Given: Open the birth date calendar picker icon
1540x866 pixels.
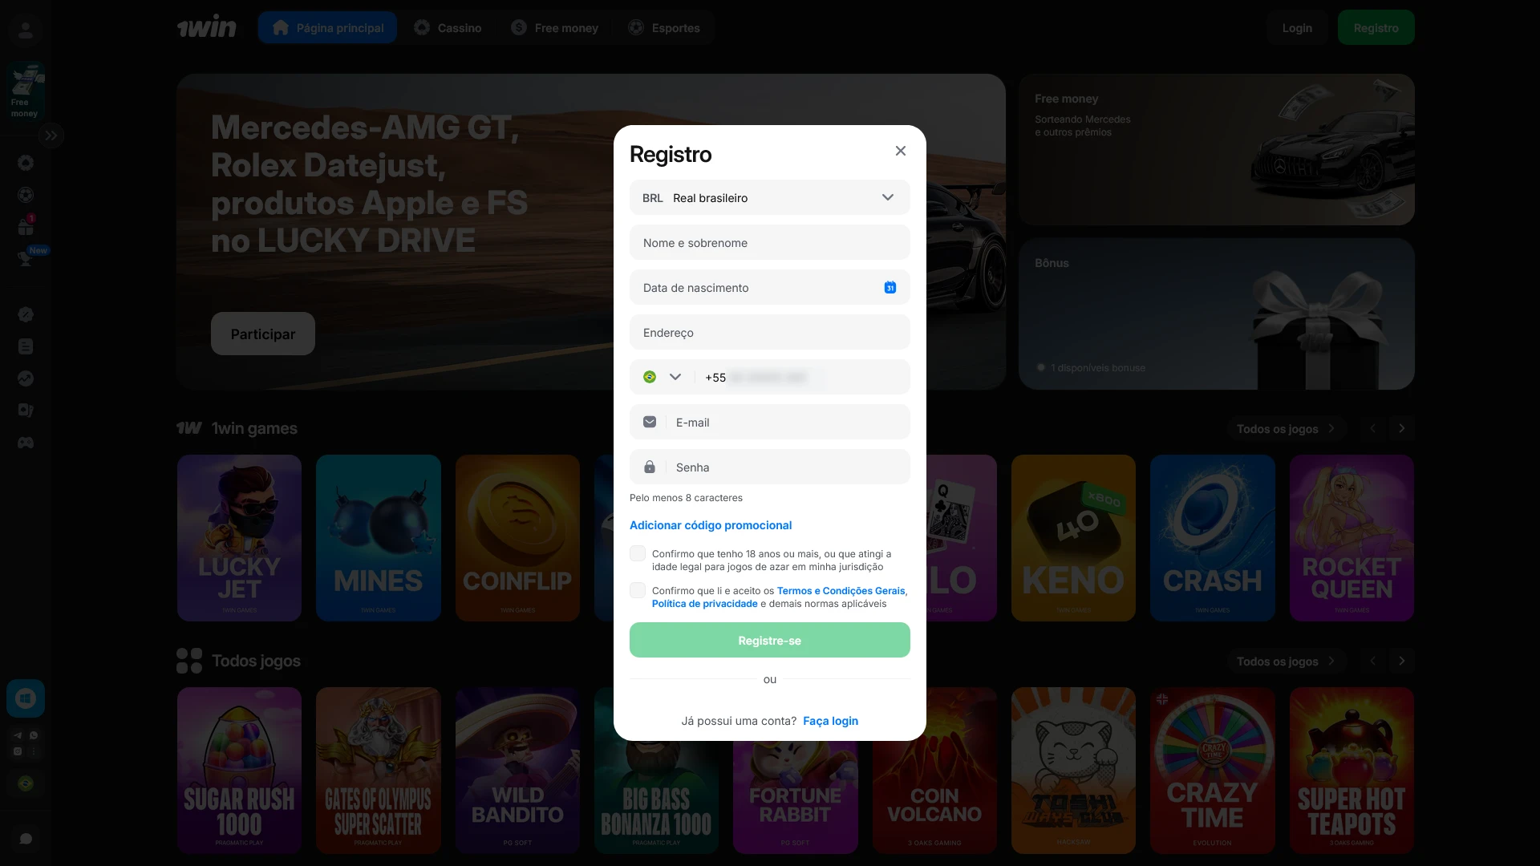Looking at the screenshot, I should 890,288.
